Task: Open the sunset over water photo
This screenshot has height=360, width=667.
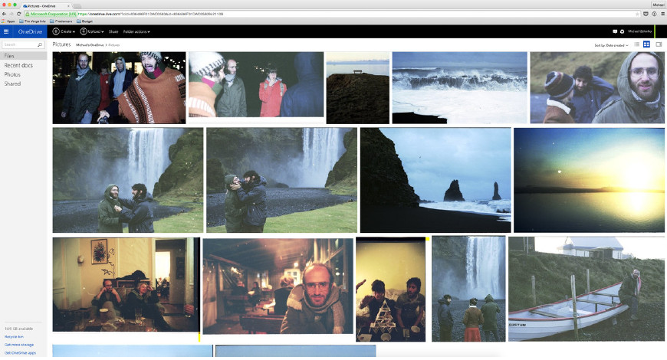Action: coord(589,180)
